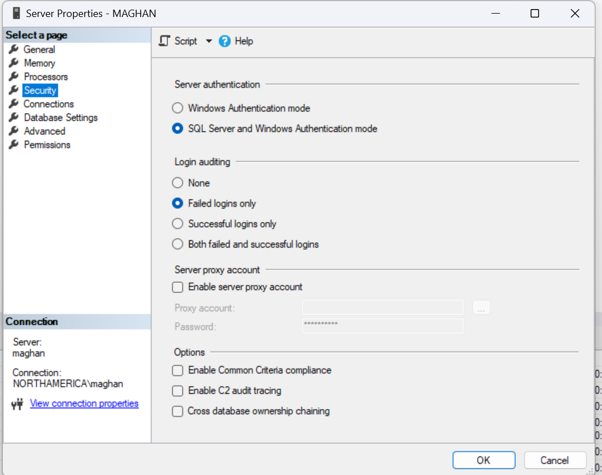The image size is (602, 475).
Task: Click the connection properties plug icon
Action: (x=17, y=404)
